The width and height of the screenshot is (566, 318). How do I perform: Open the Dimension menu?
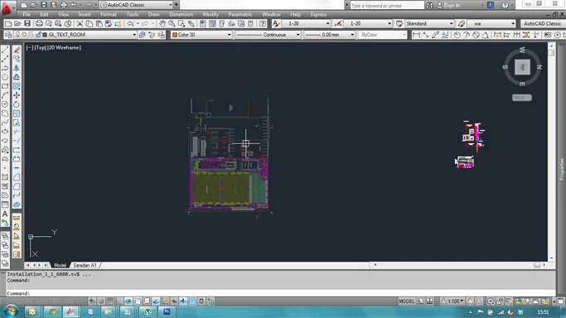tap(181, 14)
